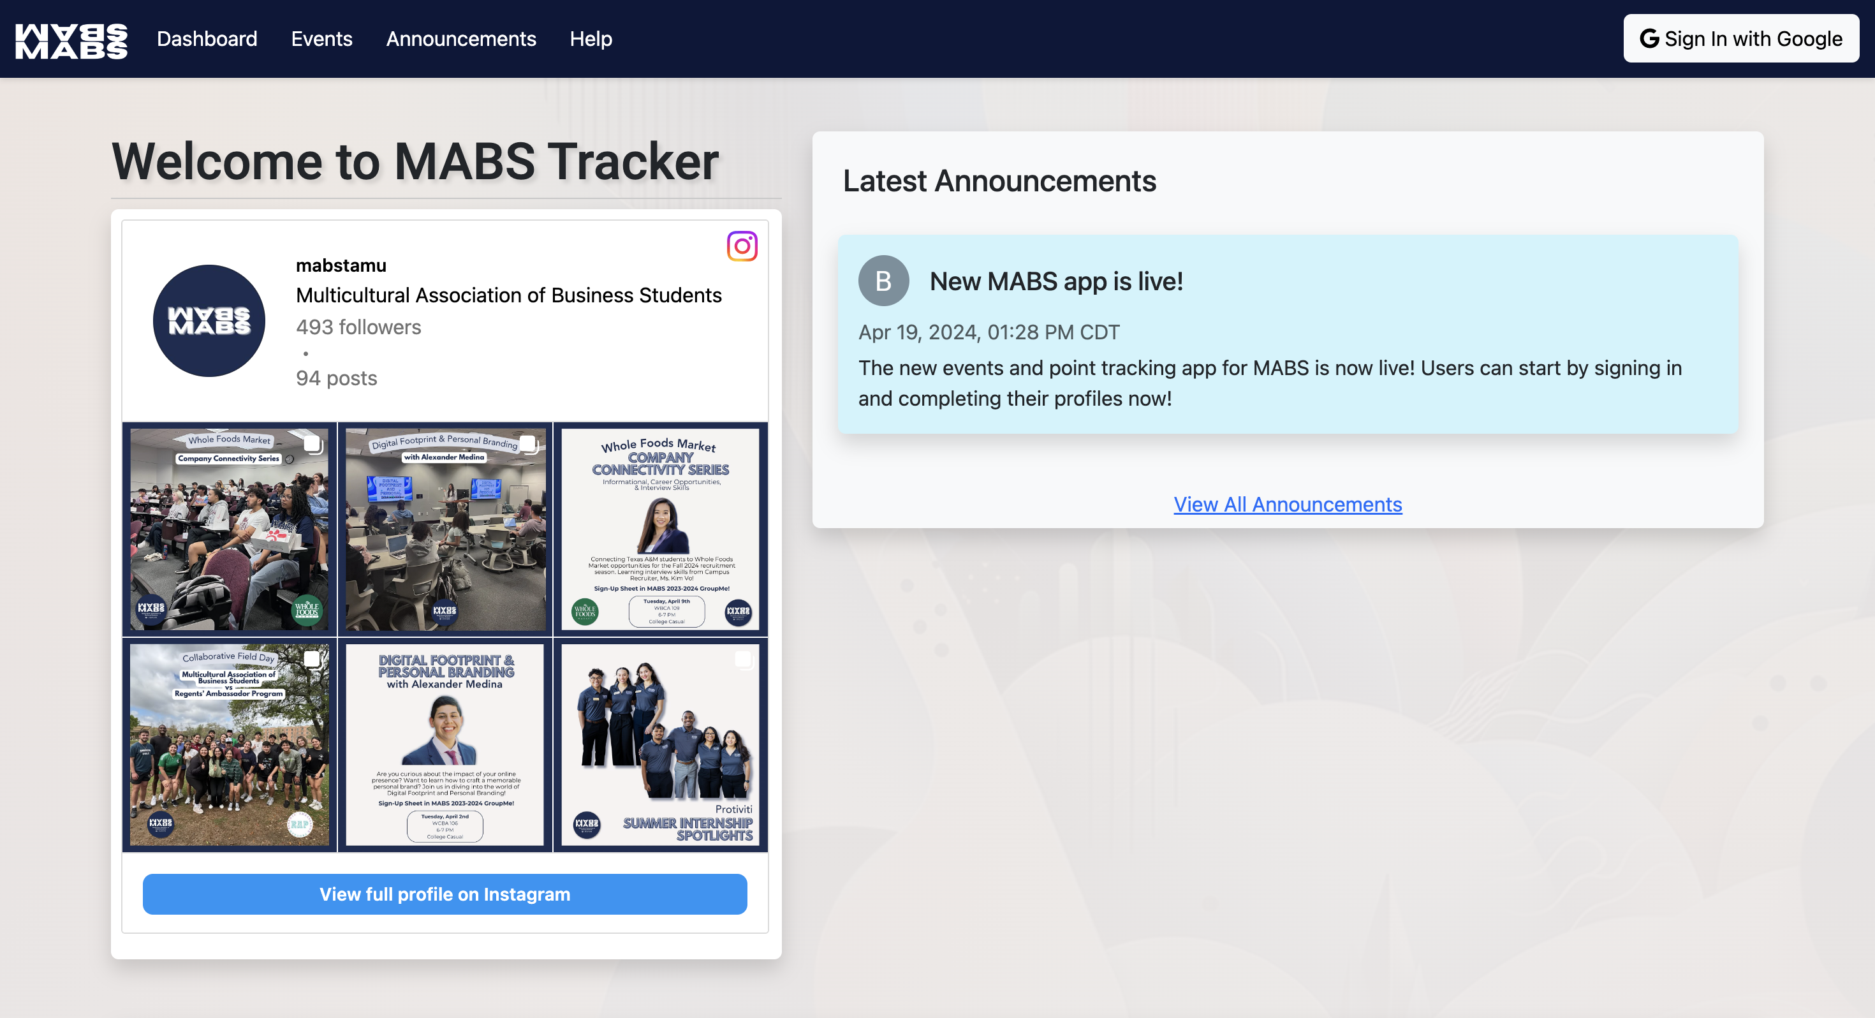Open Whole Foods Company Connectivity Series flyer
Image resolution: width=1875 pixels, height=1018 pixels.
[x=660, y=529]
